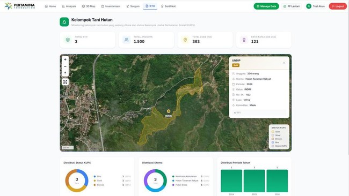Click the Bronze legend swatch
This screenshot has height=196, width=349.
[x=273, y=139]
